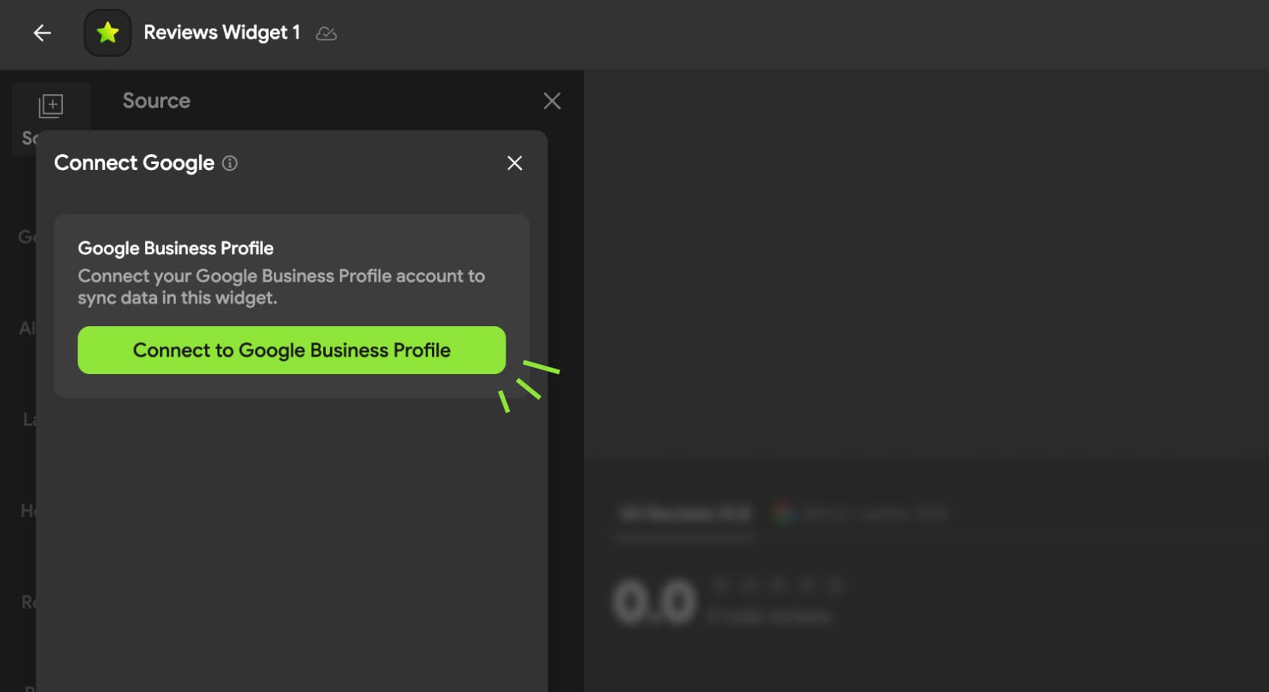Select the Google Business Profile heading
1269x692 pixels.
pos(175,248)
